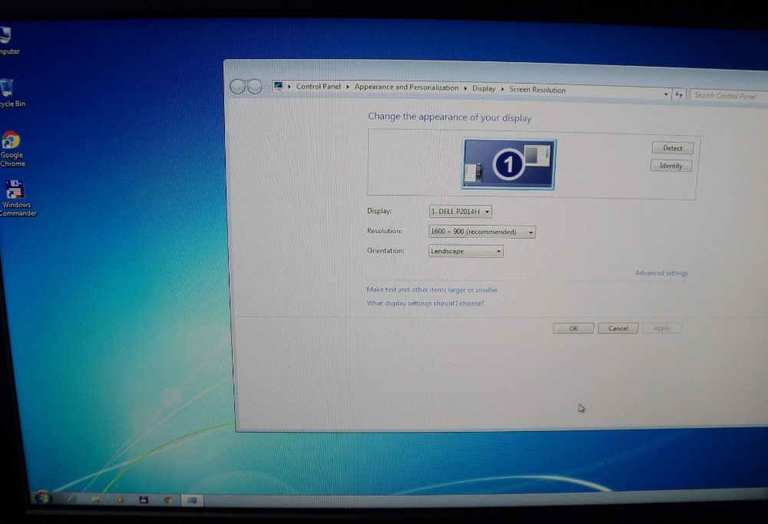This screenshot has height=524, width=768.
Task: Go to Display breadcrumb
Action: pos(484,88)
